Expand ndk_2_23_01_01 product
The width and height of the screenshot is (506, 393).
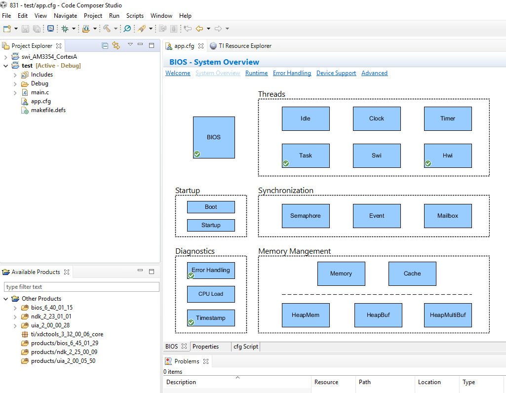[x=15, y=317]
